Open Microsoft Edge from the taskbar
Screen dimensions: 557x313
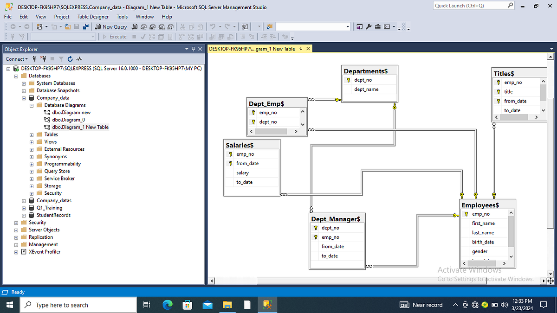click(x=167, y=305)
